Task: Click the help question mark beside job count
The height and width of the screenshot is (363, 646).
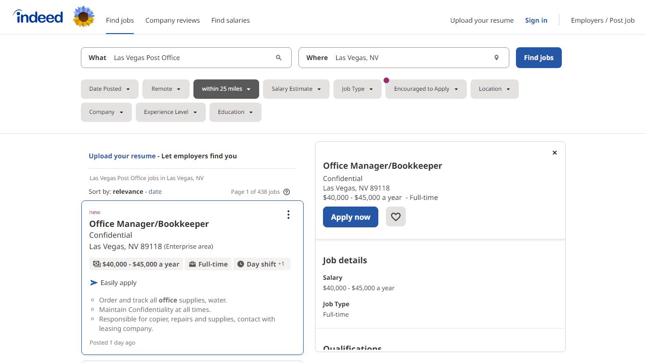Action: pos(286,192)
